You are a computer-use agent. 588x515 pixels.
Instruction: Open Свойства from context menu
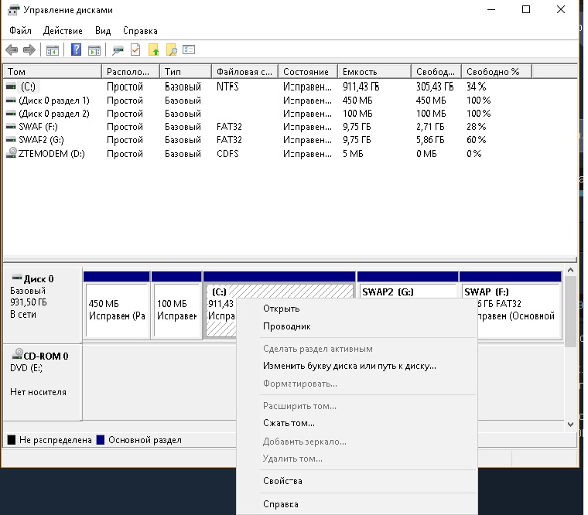pyautogui.click(x=357, y=481)
